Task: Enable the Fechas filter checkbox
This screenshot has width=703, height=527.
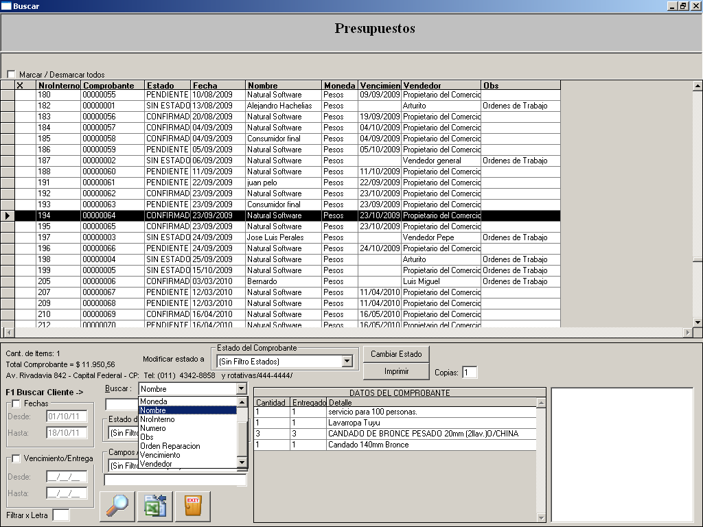Action: tap(16, 403)
